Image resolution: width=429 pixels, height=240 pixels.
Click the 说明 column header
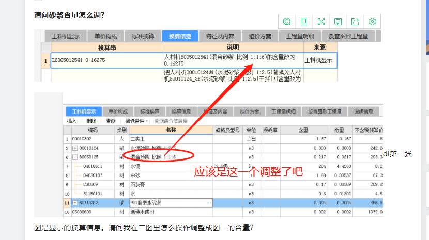tap(233, 47)
